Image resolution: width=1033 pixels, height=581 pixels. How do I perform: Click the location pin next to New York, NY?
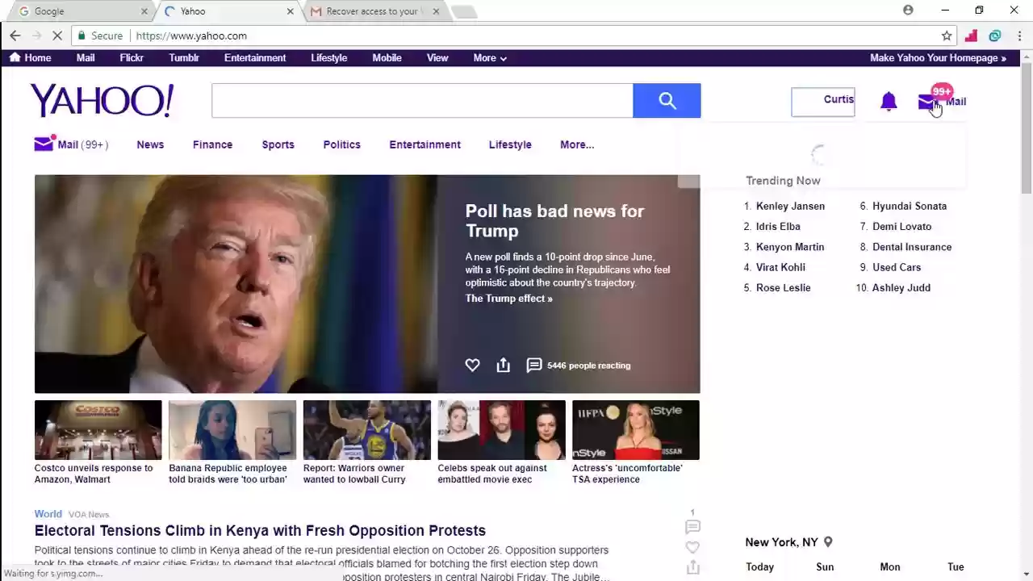[x=828, y=542]
